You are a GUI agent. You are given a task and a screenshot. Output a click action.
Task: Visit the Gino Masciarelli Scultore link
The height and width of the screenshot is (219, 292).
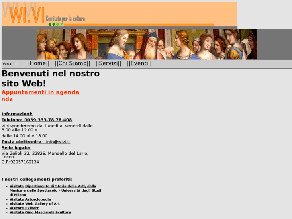[40, 212]
